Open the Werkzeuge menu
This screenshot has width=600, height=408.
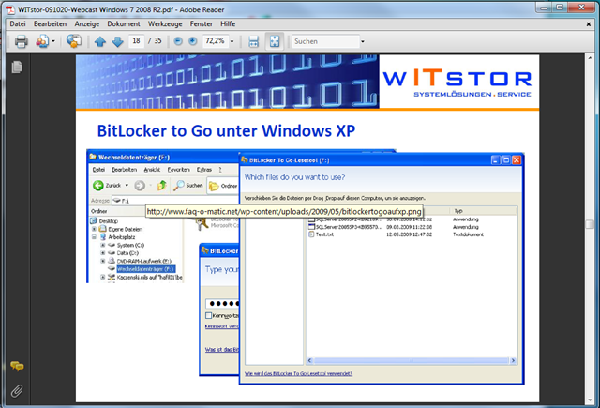pyautogui.click(x=165, y=23)
